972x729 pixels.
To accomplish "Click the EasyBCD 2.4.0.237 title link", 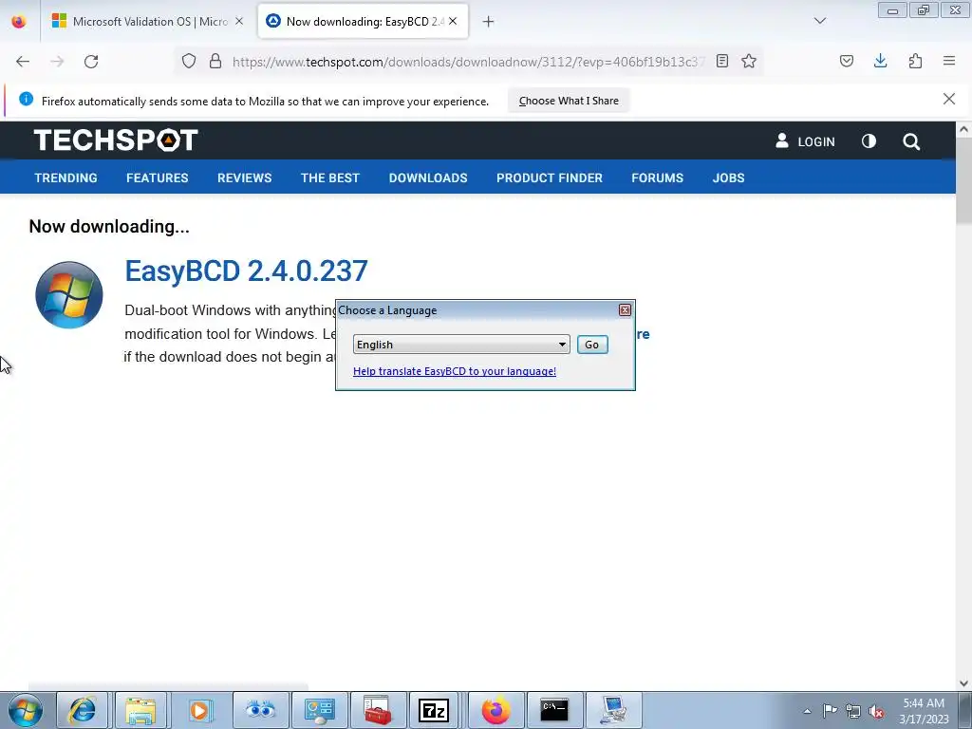I will (246, 271).
